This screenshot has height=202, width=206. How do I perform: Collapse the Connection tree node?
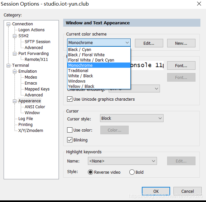[9, 24]
